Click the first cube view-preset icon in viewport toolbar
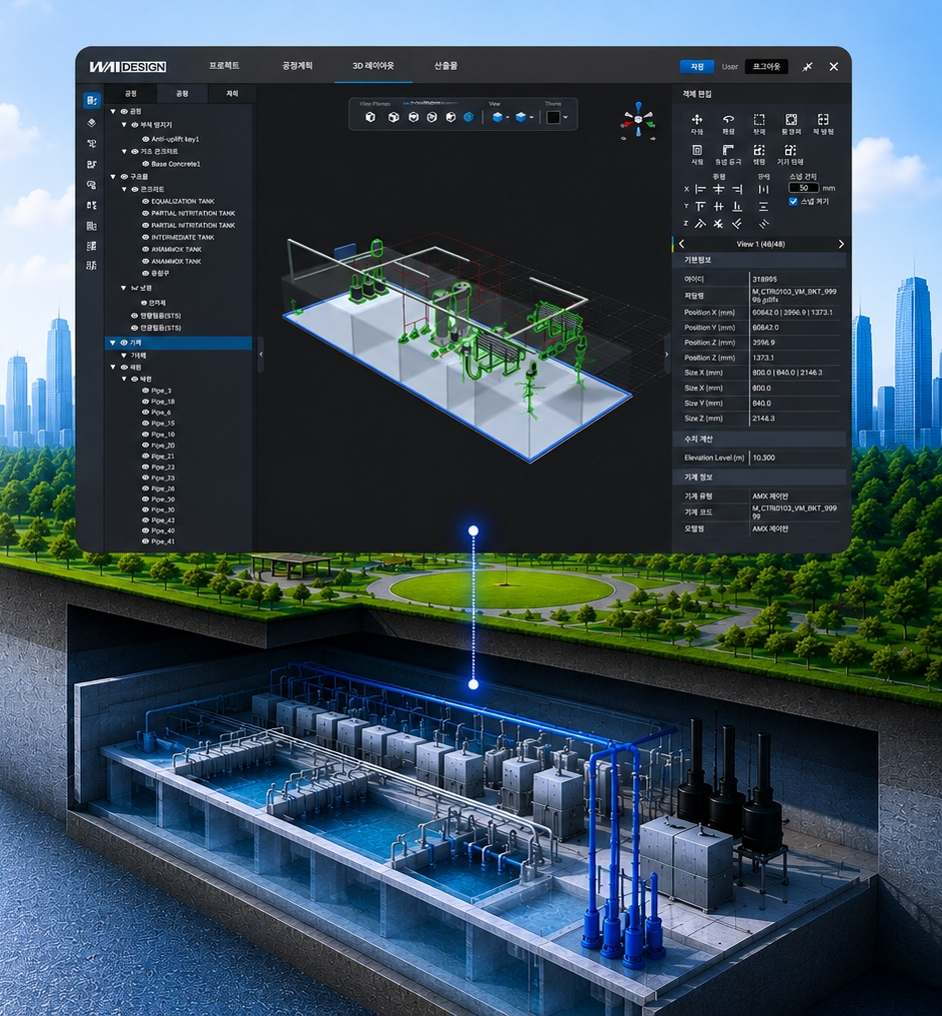Viewport: 942px width, 1016px height. click(371, 117)
